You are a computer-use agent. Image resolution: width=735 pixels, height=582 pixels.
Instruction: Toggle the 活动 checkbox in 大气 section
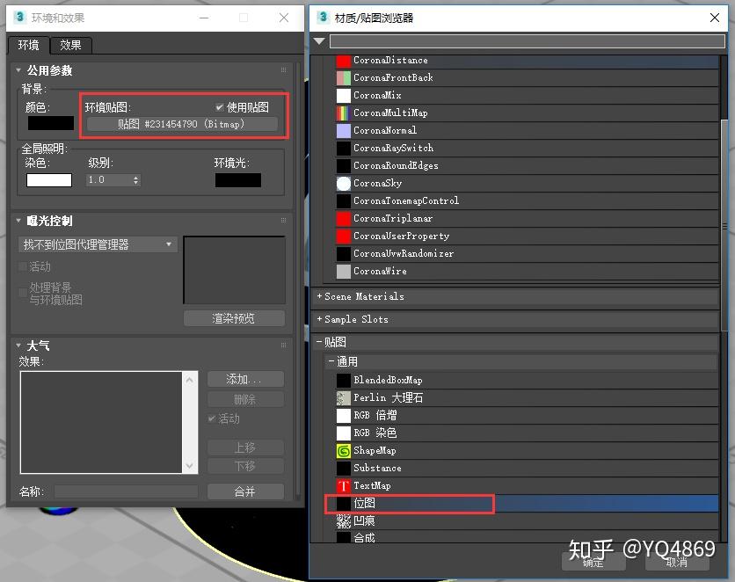[212, 418]
